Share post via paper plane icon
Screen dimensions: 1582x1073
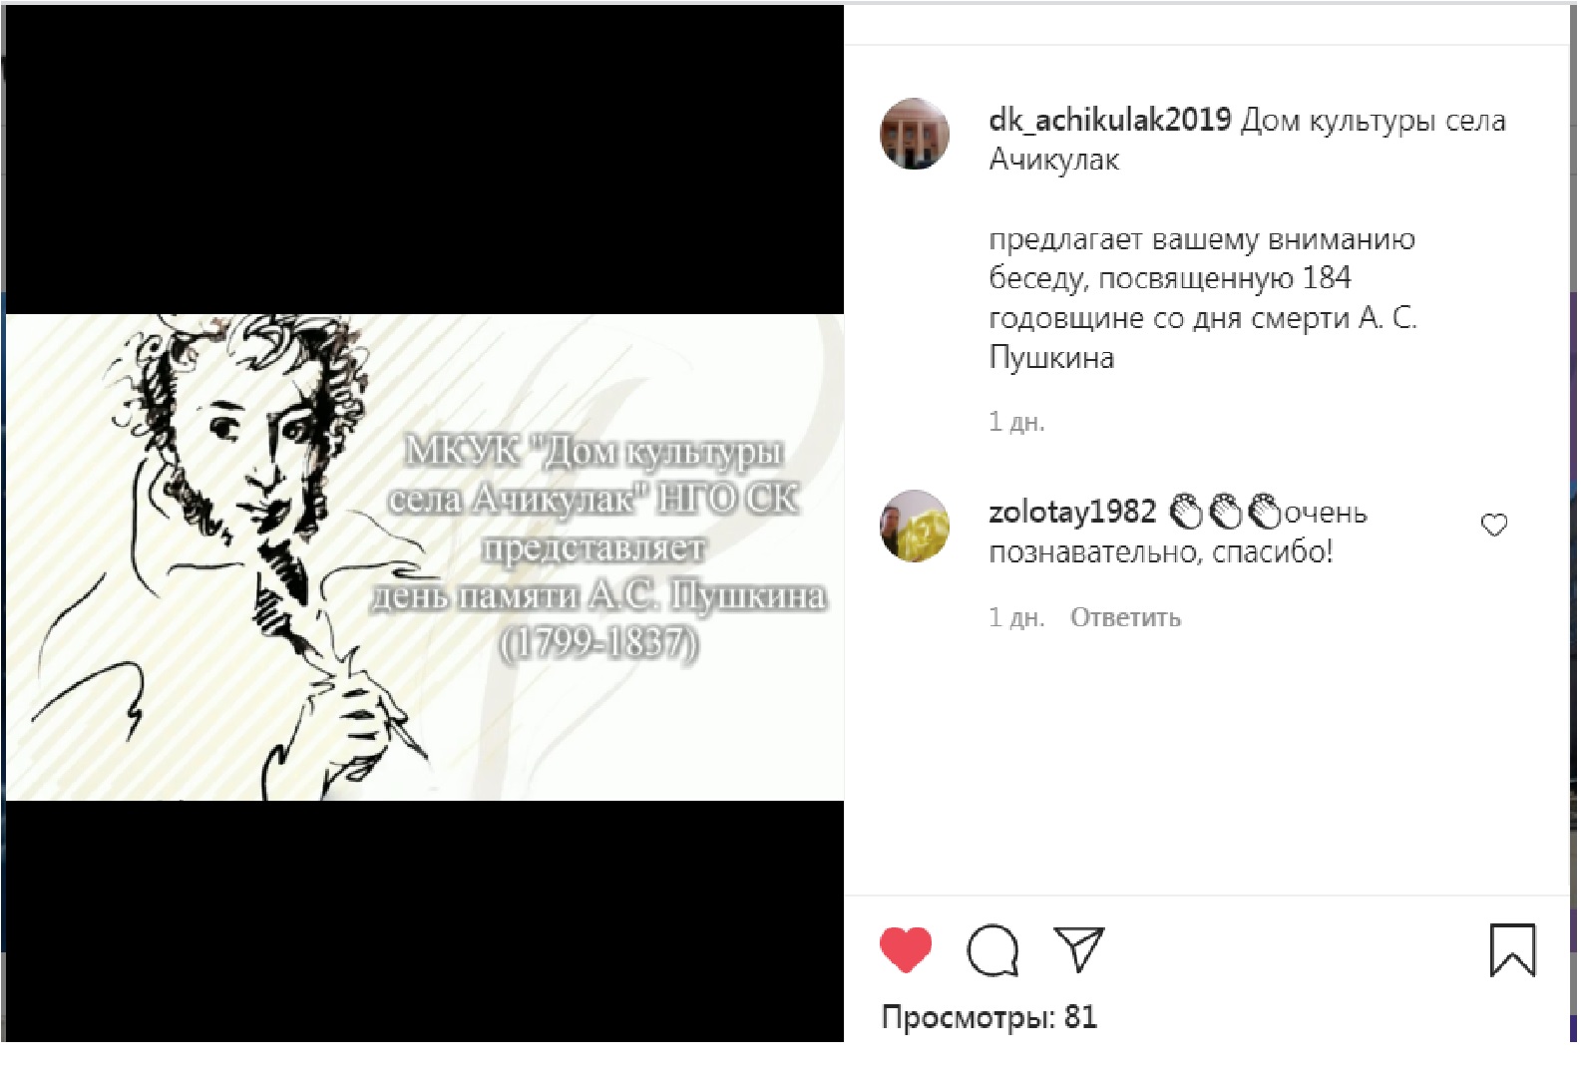pyautogui.click(x=1078, y=948)
